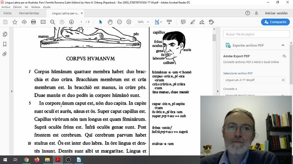293x164 pixels.
Task: Open OBS Studio from taskbar
Action: coord(68,160)
